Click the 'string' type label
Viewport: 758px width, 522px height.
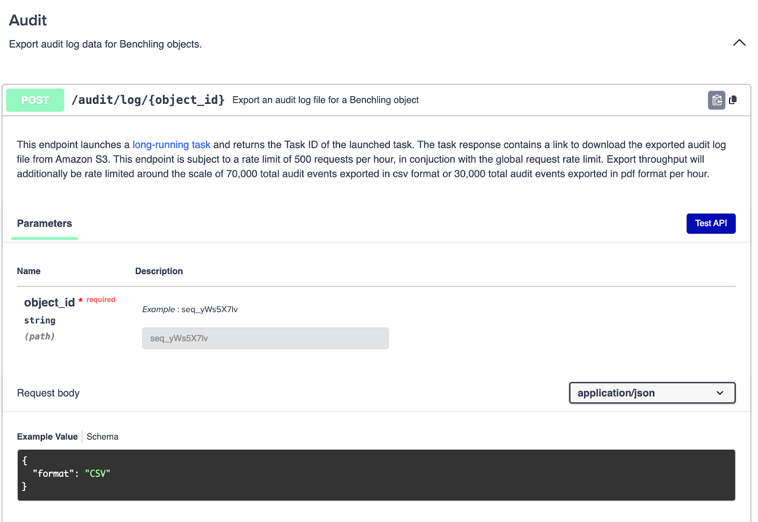click(40, 321)
